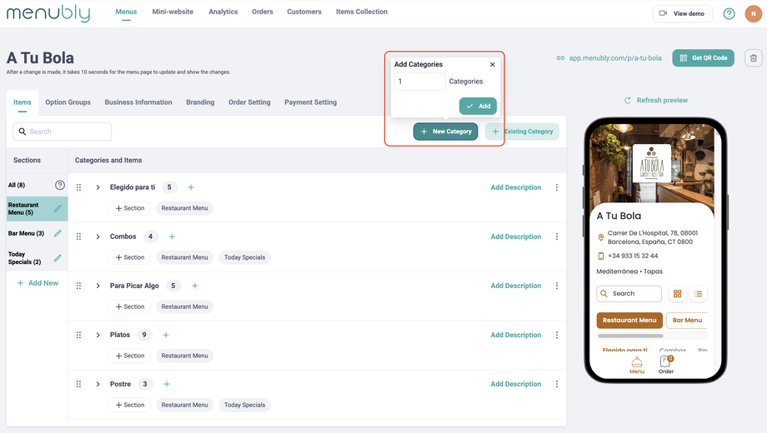Tap the Menu icon in phone preview
This screenshot has width=767, height=433.
click(x=637, y=365)
